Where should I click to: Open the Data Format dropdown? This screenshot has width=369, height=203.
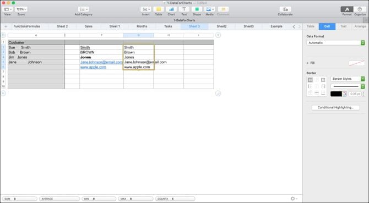335,43
